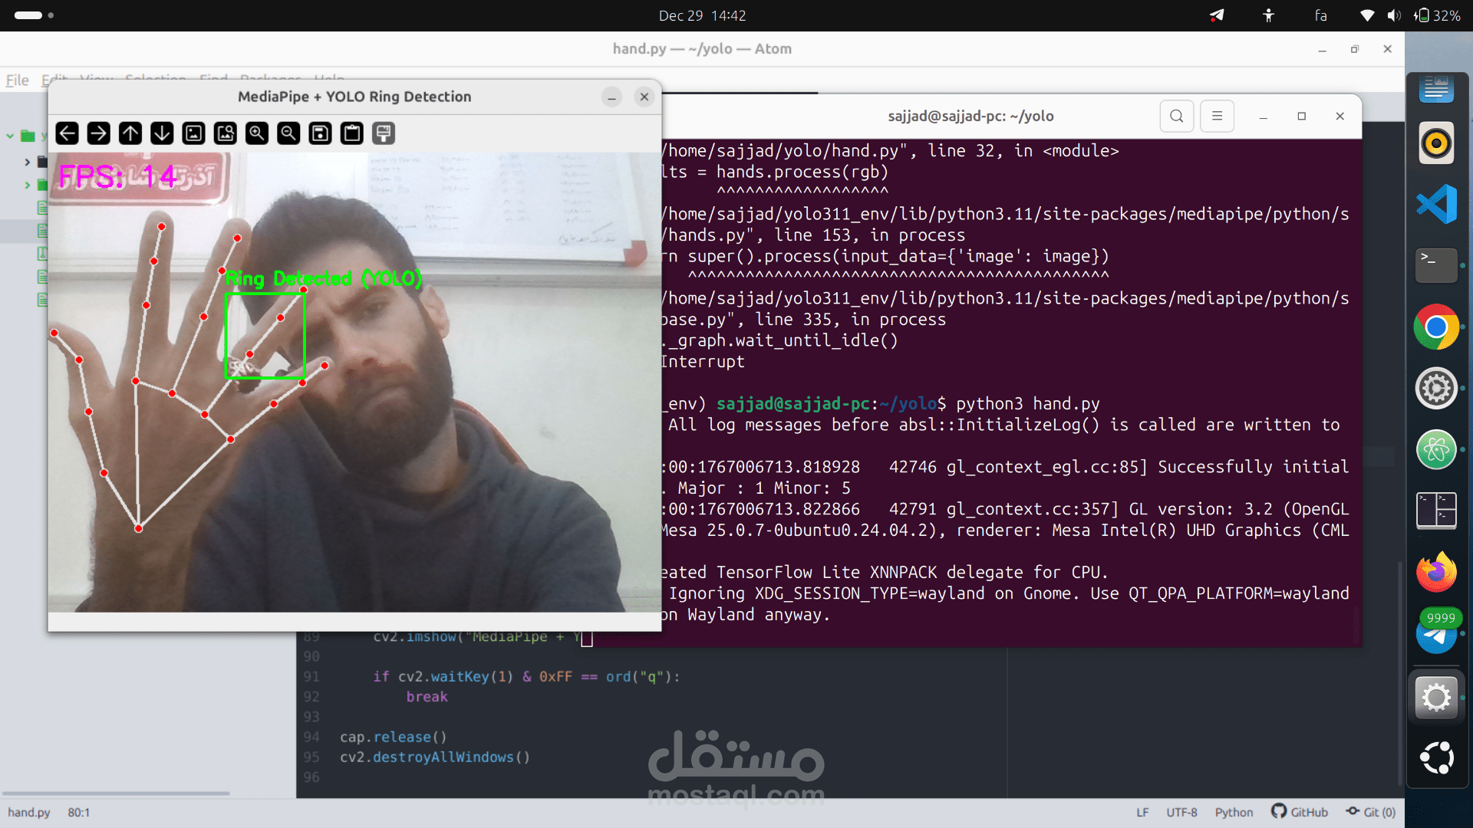Screen dimensions: 1473x828
Task: Click the GitHub status bar link
Action: pos(1300,812)
